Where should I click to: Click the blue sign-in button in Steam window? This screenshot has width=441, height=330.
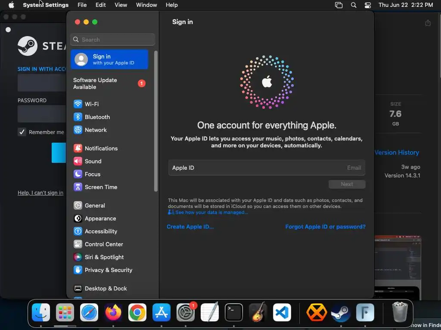(x=59, y=153)
